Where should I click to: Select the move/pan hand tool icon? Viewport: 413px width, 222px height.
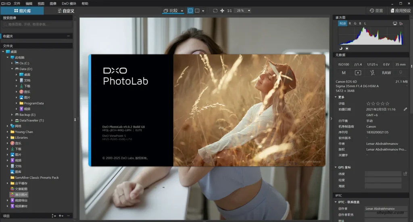click(222, 11)
